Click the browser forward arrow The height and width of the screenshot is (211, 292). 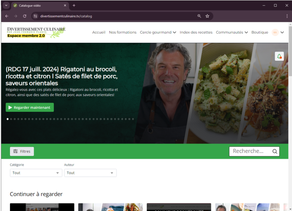(16, 16)
